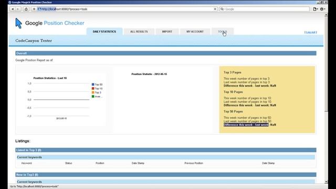Switch to the All Results tab
The height and width of the screenshot is (189, 336).
point(139,31)
